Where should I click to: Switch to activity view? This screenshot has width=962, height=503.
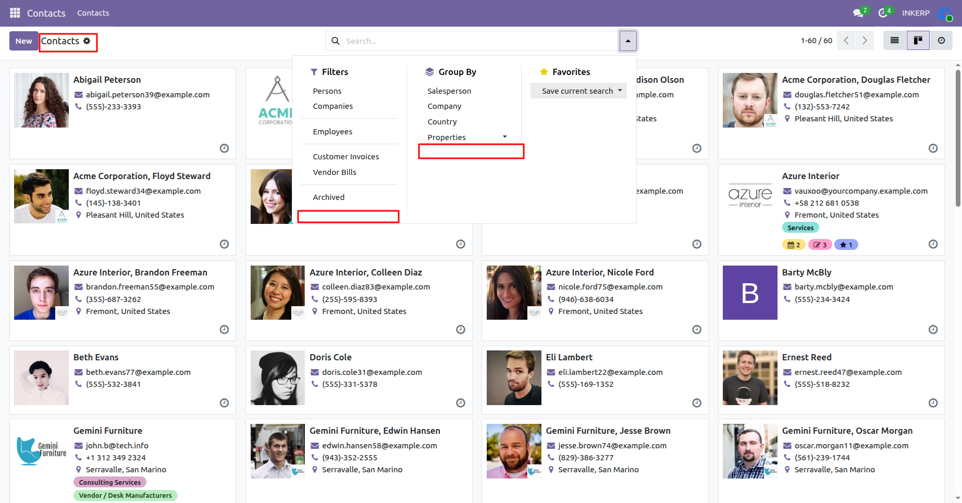pos(941,41)
